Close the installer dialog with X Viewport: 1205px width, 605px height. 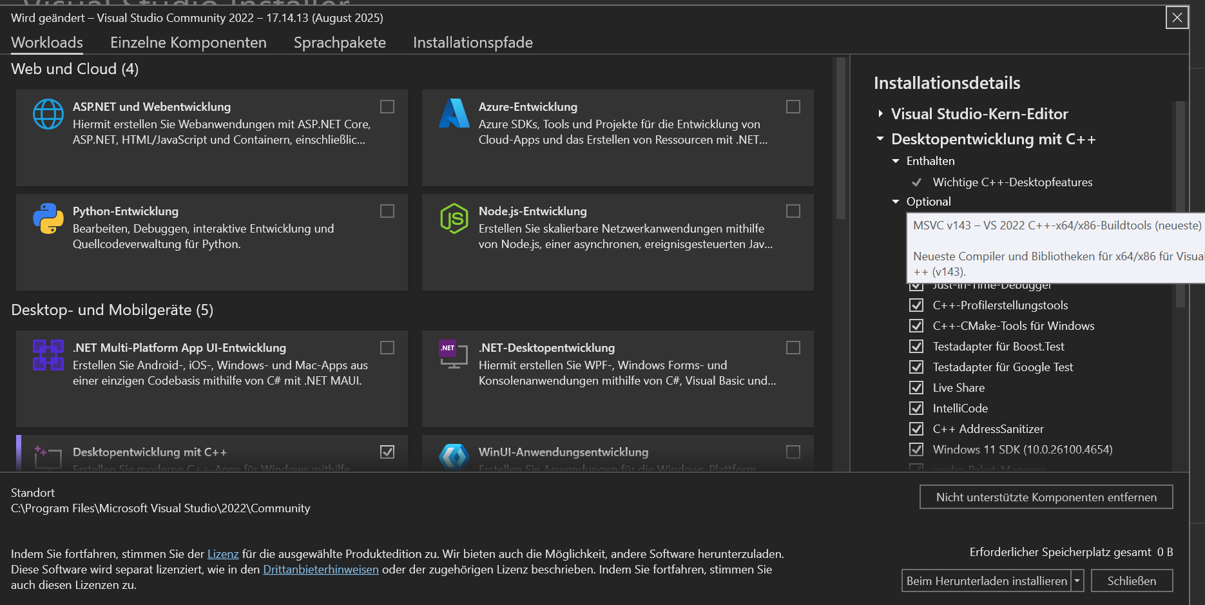pos(1177,17)
